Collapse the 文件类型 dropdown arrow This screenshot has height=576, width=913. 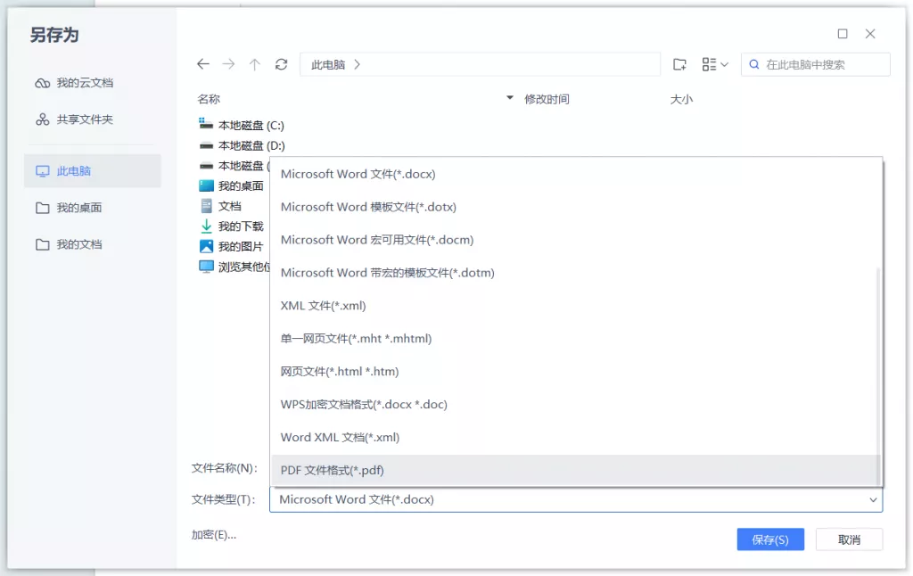point(873,499)
